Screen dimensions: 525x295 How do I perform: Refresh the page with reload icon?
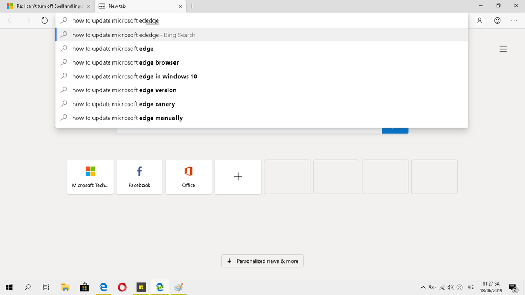coord(45,20)
